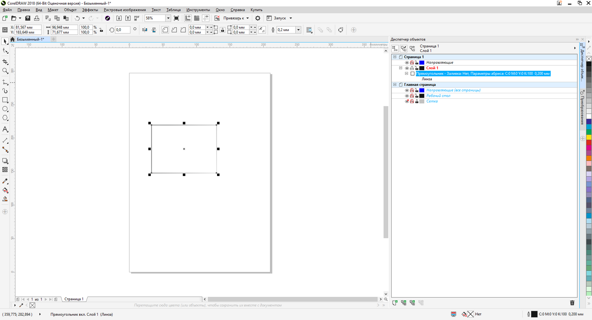The image size is (592, 320).
Task: Pick the Crop tool
Action: [5, 62]
